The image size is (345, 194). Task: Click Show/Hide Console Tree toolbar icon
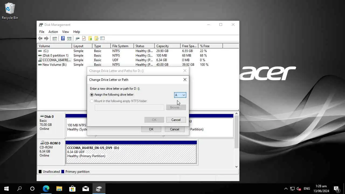(55, 39)
